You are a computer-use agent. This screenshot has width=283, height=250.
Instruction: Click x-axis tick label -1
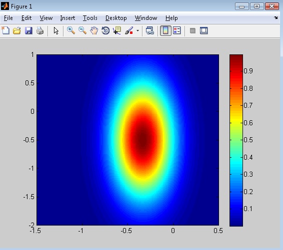pyautogui.click(x=81, y=231)
